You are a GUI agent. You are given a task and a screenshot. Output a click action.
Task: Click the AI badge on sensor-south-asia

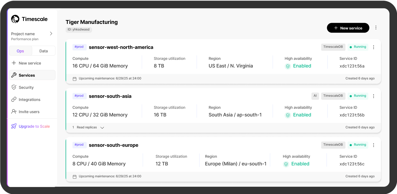point(315,96)
